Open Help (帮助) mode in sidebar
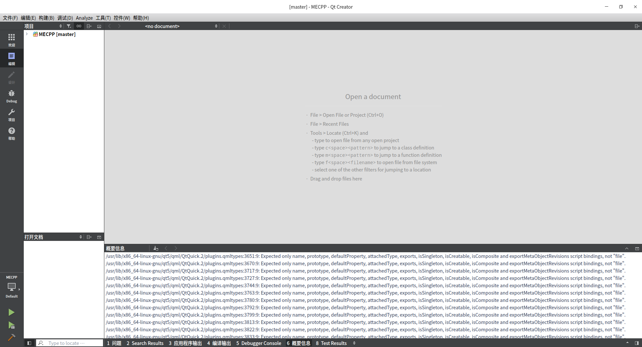 coord(12,133)
